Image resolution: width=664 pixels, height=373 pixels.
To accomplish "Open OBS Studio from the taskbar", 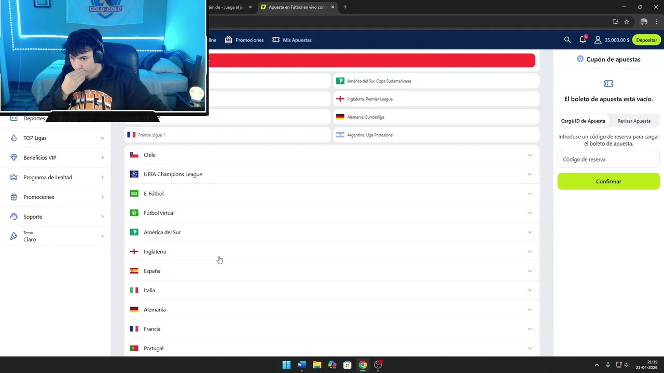I will point(378,365).
